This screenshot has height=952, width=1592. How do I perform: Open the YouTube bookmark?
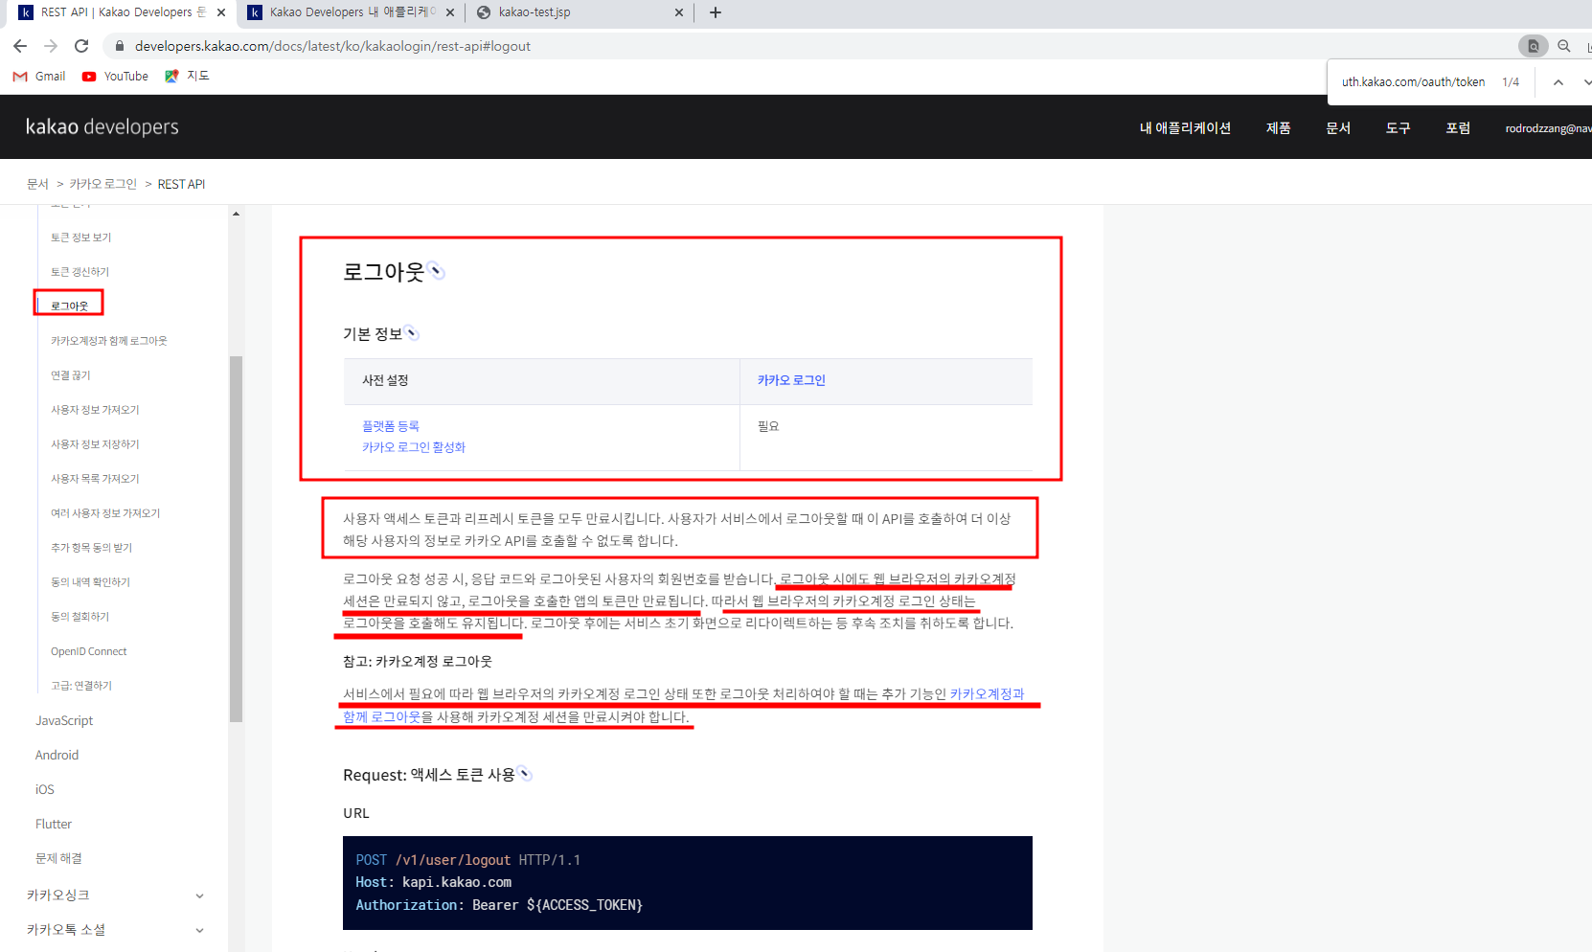[115, 77]
